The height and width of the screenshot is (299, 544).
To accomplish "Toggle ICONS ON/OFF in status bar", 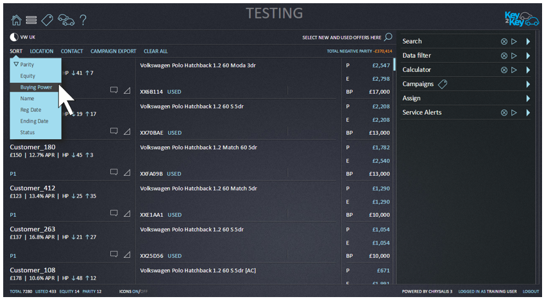I will pos(133,291).
